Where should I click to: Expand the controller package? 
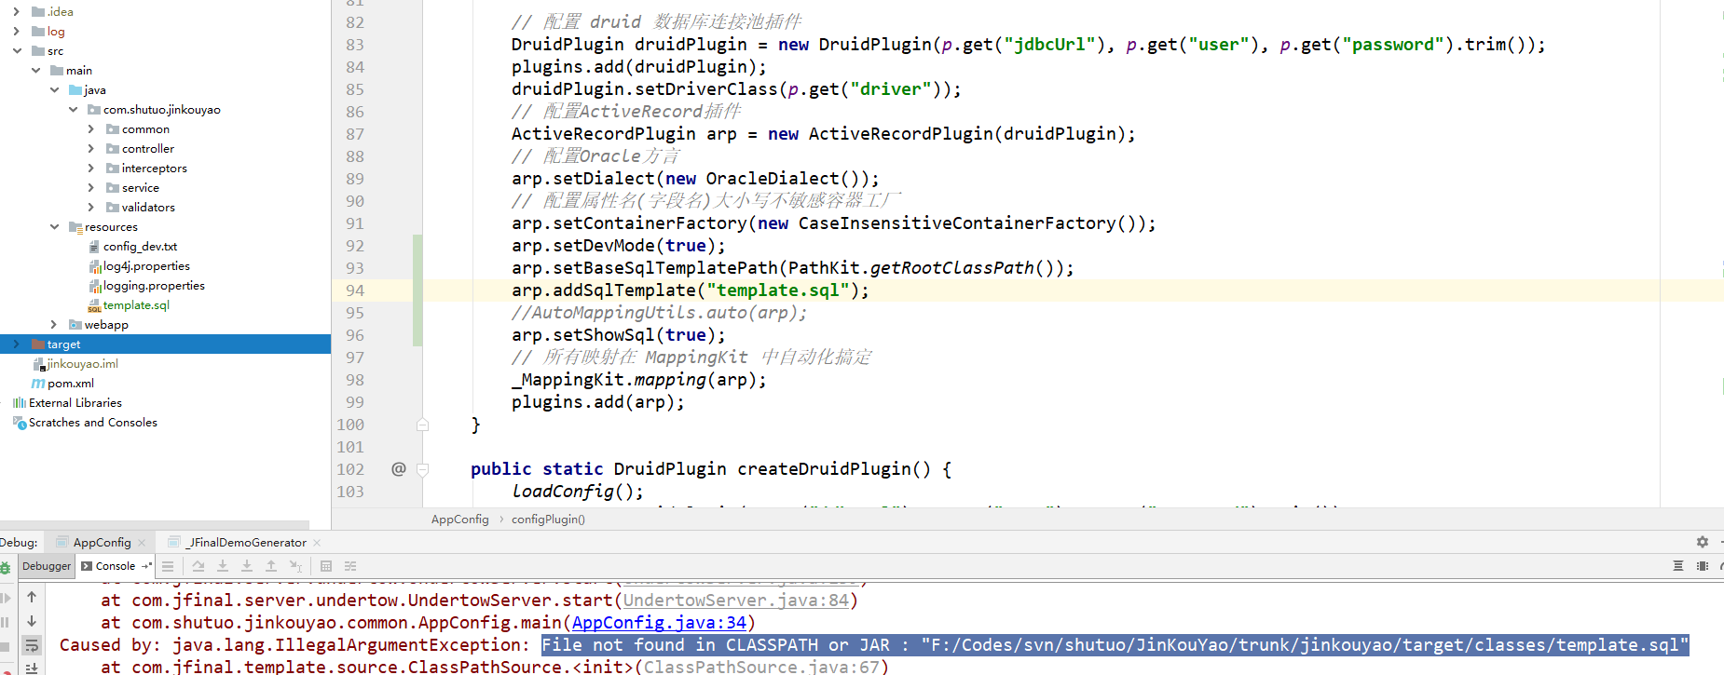pyautogui.click(x=90, y=149)
